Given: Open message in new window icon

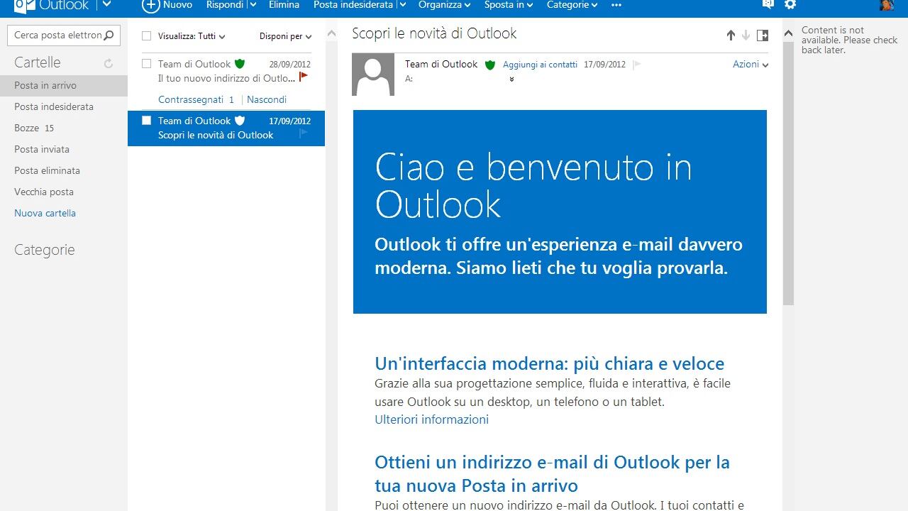Looking at the screenshot, I should (x=763, y=35).
